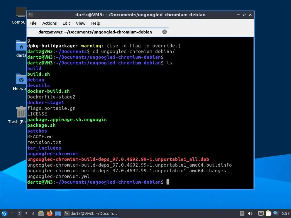The width and height of the screenshot is (291, 218).
Task: Click the window title 'dartz@VM3: ~/Documents/ungoogled-chromium-debian'
Action: [x=140, y=15]
